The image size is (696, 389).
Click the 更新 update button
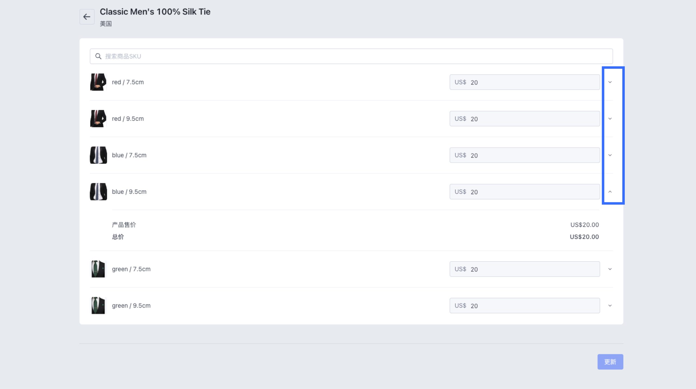point(610,362)
